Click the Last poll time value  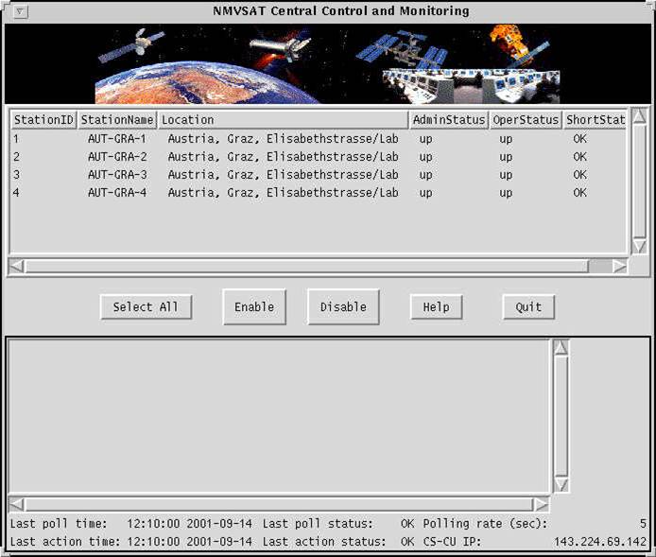tap(189, 524)
